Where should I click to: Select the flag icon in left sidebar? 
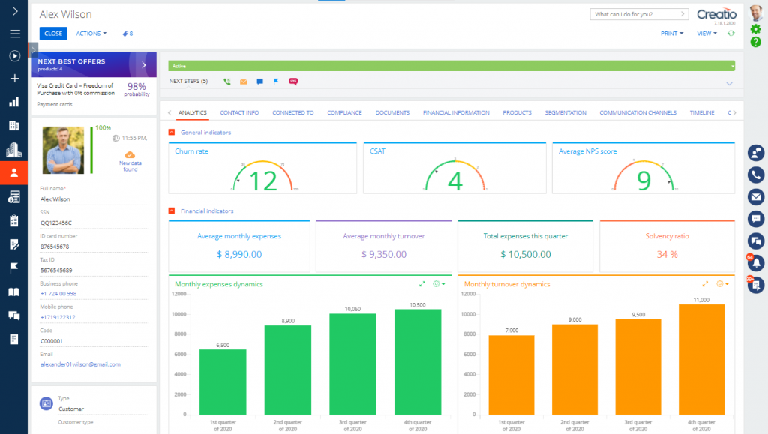[14, 267]
